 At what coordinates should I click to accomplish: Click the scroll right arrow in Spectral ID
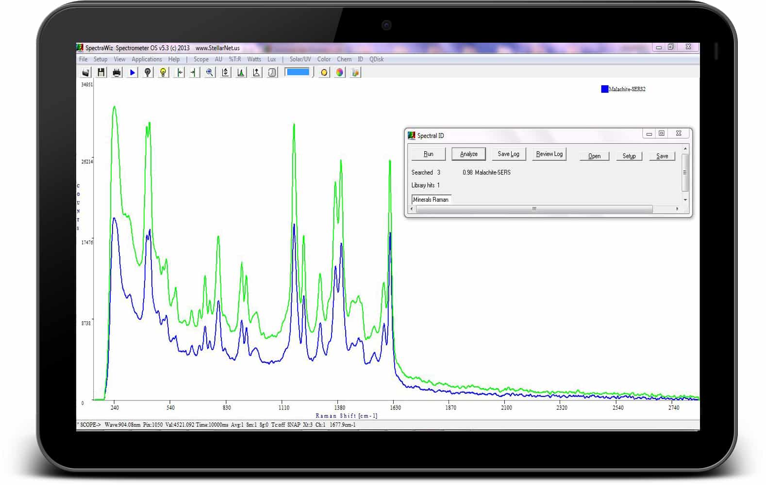pos(677,209)
